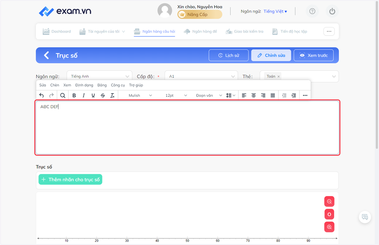Click the exam.vn logo

pos(65,11)
